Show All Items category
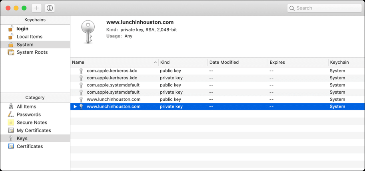Image resolution: width=365 pixels, height=171 pixels. pyautogui.click(x=26, y=106)
